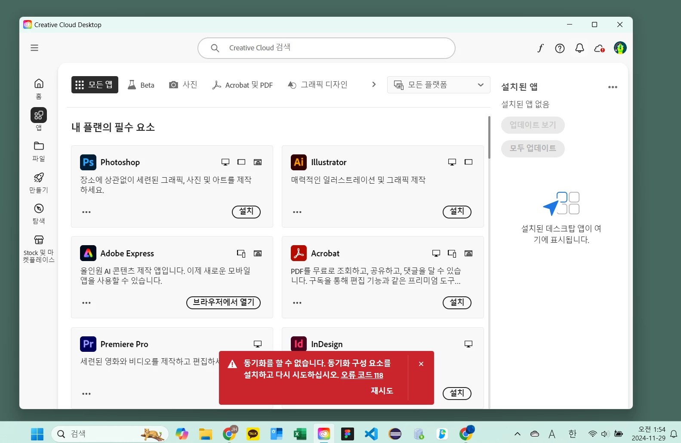Click Acrobat's mobile devices platform icon
This screenshot has height=443, width=681.
(x=452, y=253)
